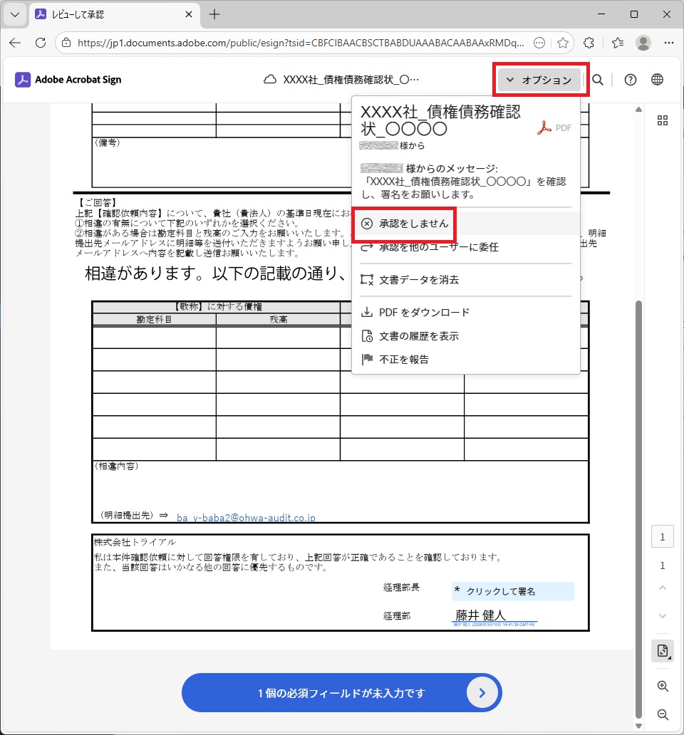
Task: Choose 文書の履歴を表示 from menu
Action: click(418, 336)
